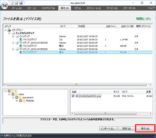The width and height of the screenshot is (156, 138).
Task: Click the PNG file icon for 20160620ss00002.png
Action: [x=77, y=96]
